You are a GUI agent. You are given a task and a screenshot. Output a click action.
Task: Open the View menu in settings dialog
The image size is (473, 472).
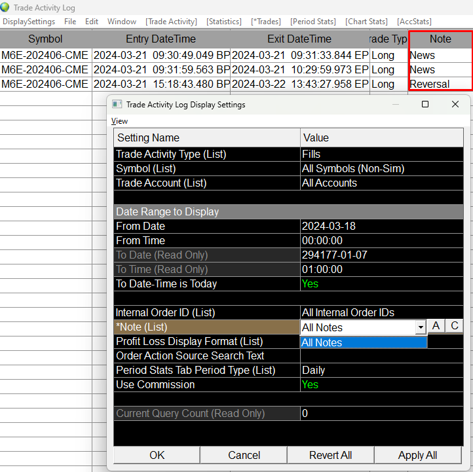click(119, 121)
